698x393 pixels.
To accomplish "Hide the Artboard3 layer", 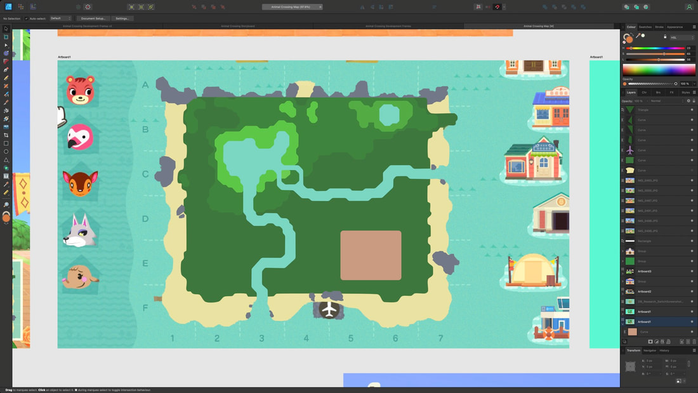I will (x=692, y=271).
